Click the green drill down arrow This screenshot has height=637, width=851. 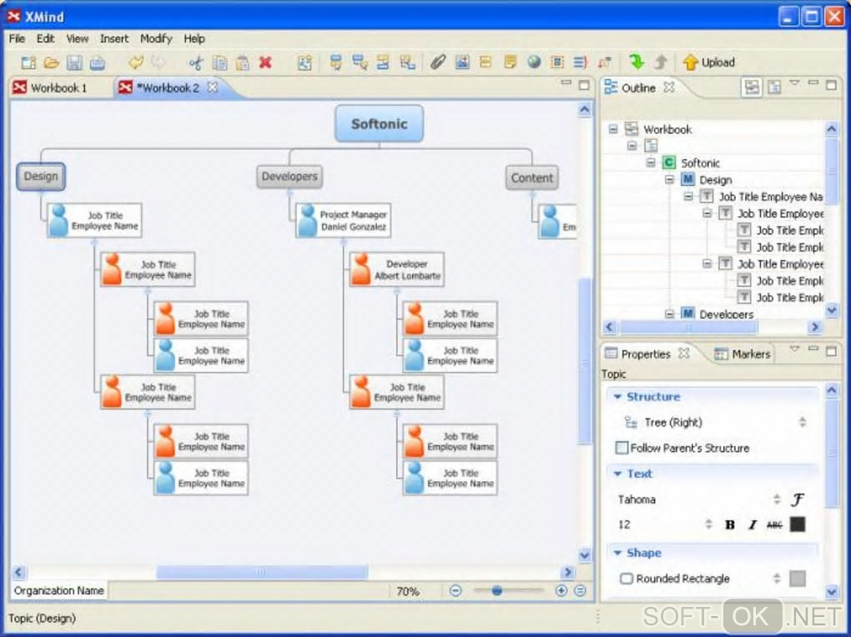click(637, 62)
